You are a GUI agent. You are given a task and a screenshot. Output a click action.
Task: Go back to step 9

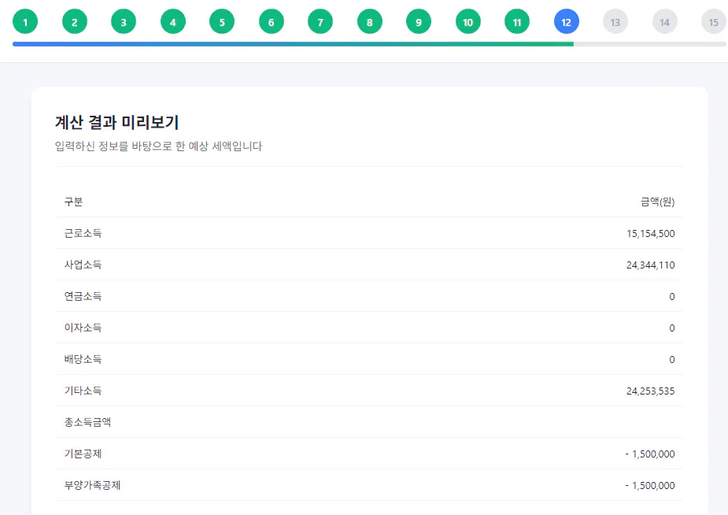coord(419,22)
